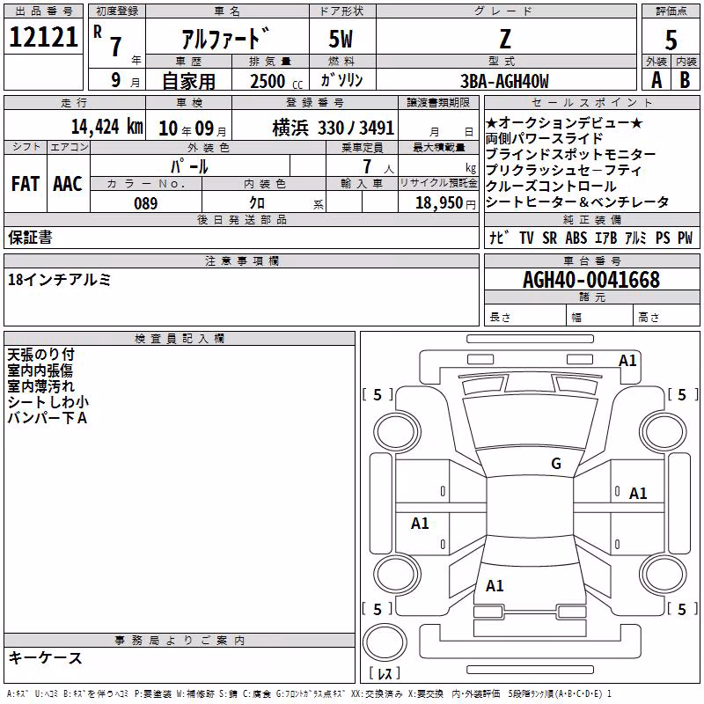Select the ★オークションデビュー★ sales point
This screenshot has width=704, height=704.
[x=564, y=122]
